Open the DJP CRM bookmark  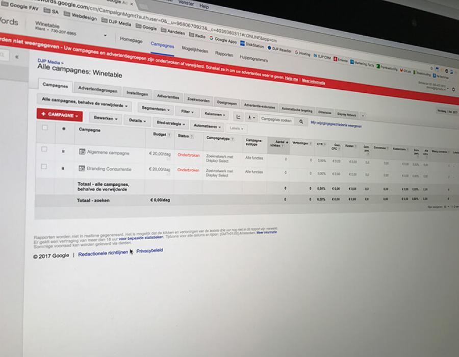322,57
